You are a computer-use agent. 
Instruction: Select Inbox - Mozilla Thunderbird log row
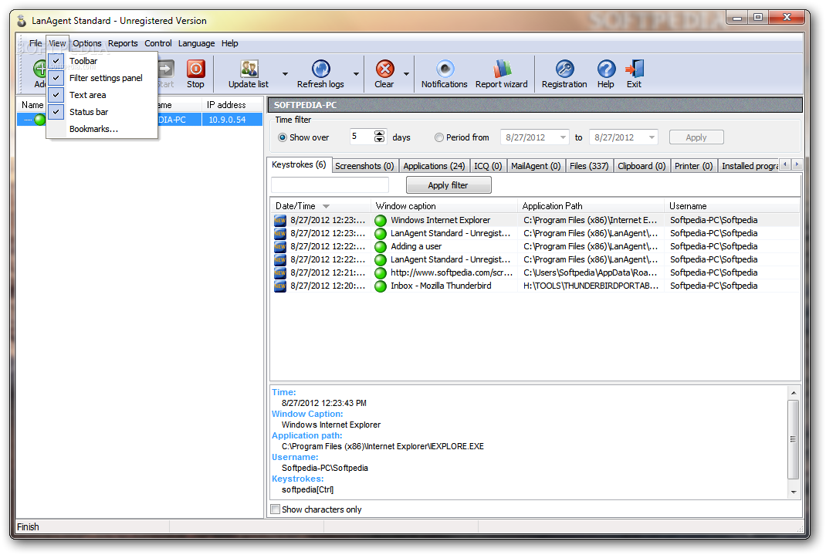click(x=535, y=286)
